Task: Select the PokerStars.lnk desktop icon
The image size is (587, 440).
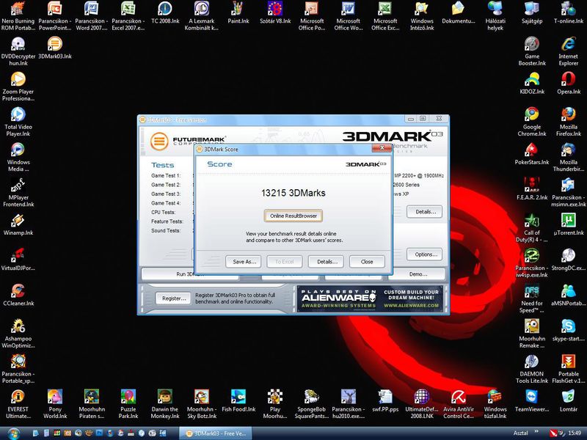Action: [531, 154]
